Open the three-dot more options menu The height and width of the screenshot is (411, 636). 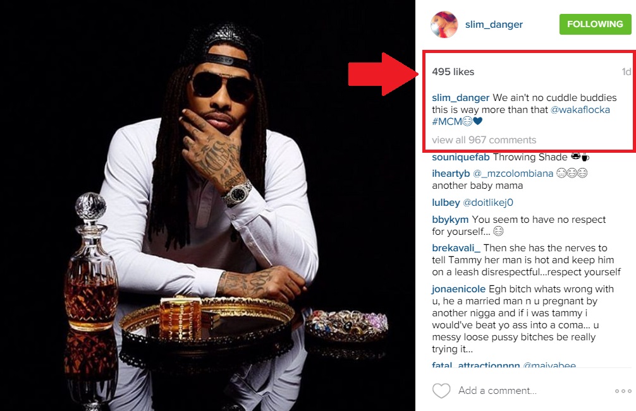623,391
